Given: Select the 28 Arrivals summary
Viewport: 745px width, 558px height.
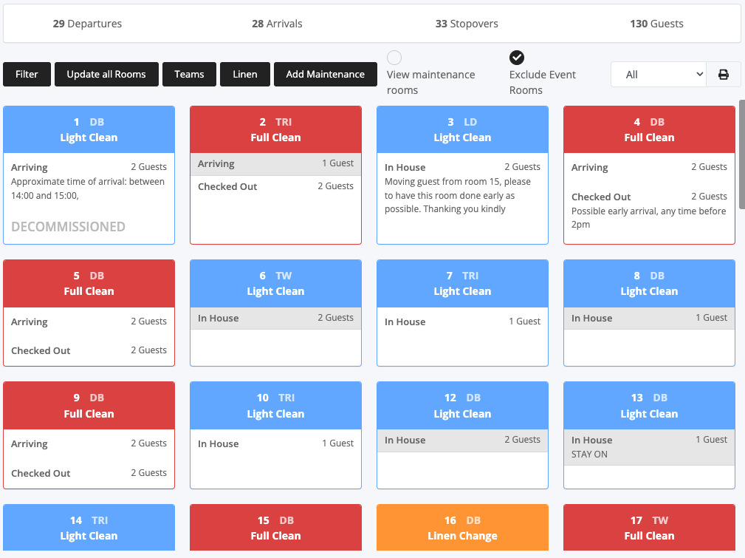Looking at the screenshot, I should tap(277, 24).
